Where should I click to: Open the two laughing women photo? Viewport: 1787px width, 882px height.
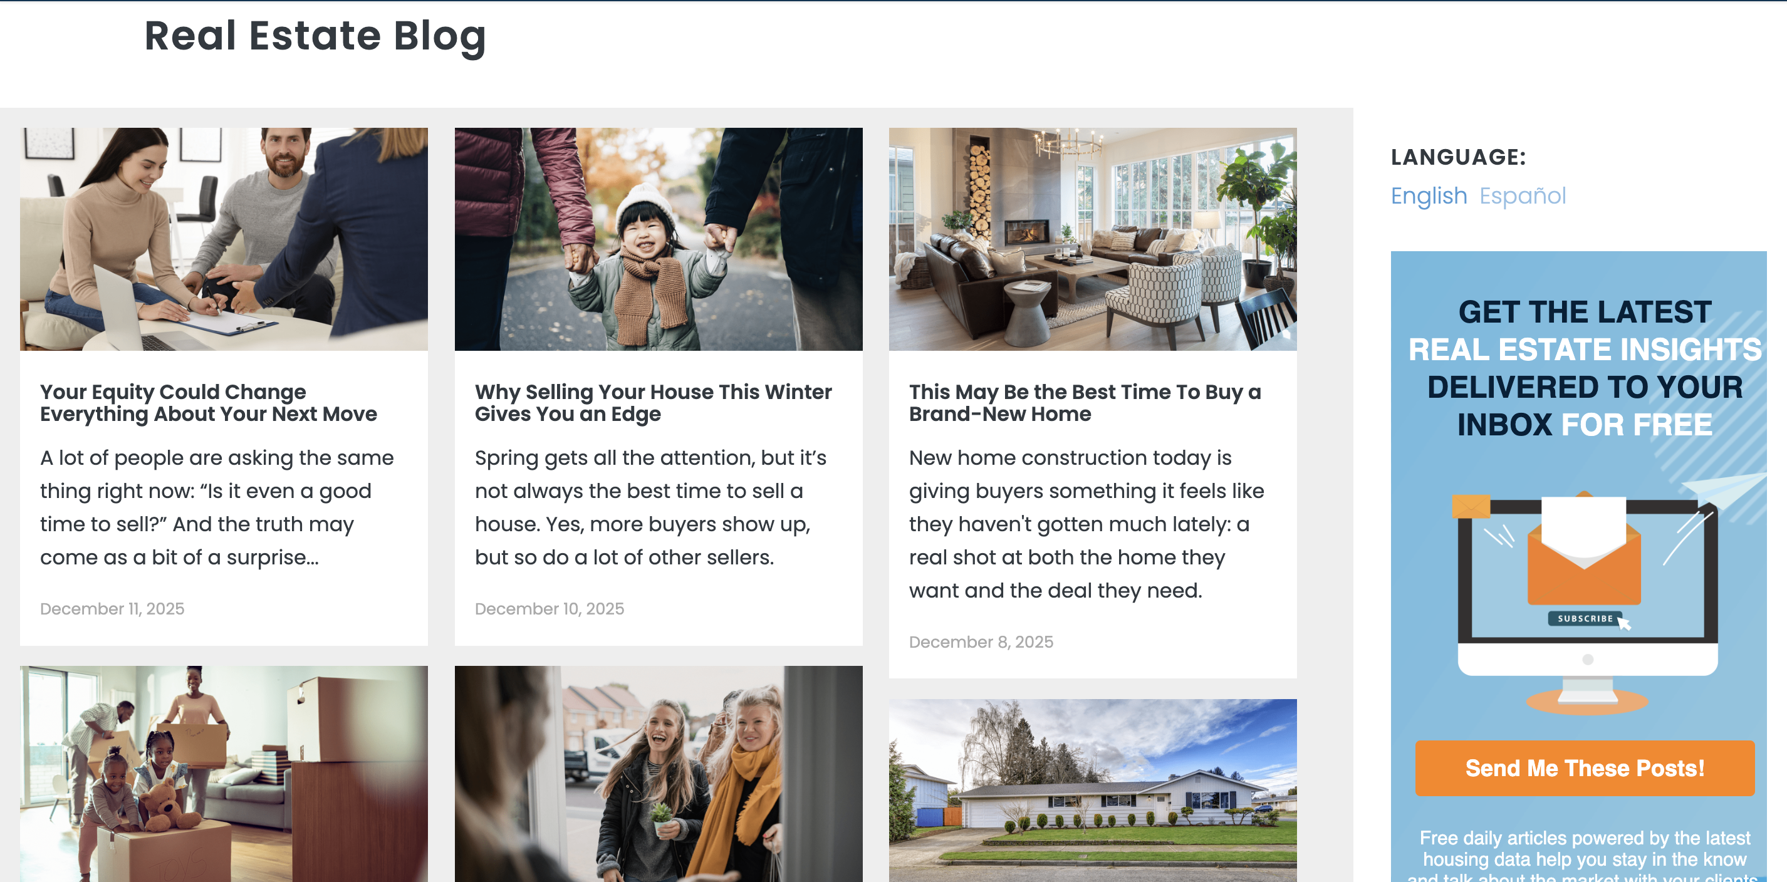659,774
